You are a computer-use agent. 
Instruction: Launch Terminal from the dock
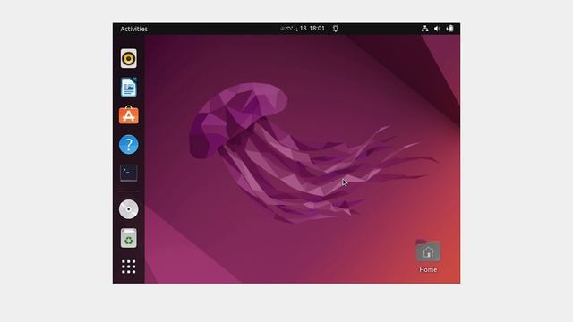point(129,173)
